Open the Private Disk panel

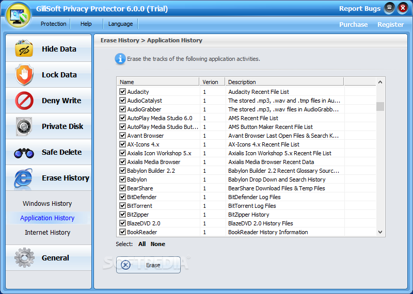point(49,126)
